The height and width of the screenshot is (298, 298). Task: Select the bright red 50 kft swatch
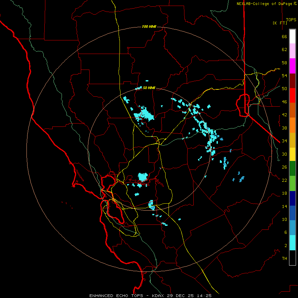click(x=292, y=95)
